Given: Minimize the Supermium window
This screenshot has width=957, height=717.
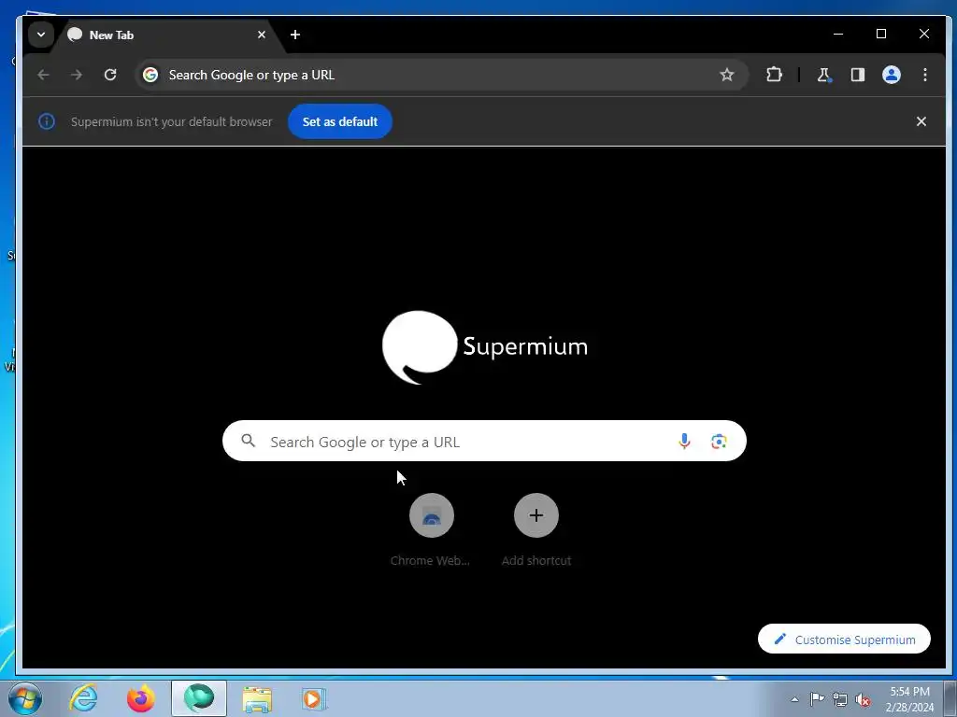Looking at the screenshot, I should click(x=838, y=35).
